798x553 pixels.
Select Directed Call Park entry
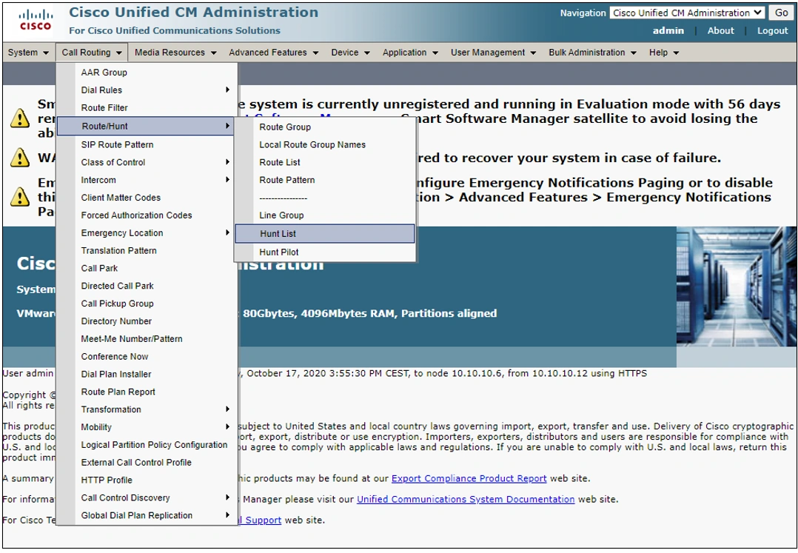(146, 286)
